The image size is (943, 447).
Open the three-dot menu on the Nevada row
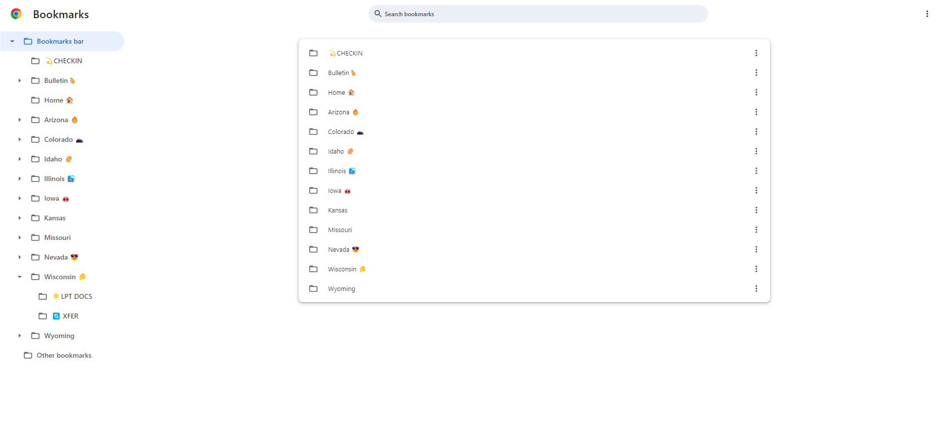click(x=756, y=249)
